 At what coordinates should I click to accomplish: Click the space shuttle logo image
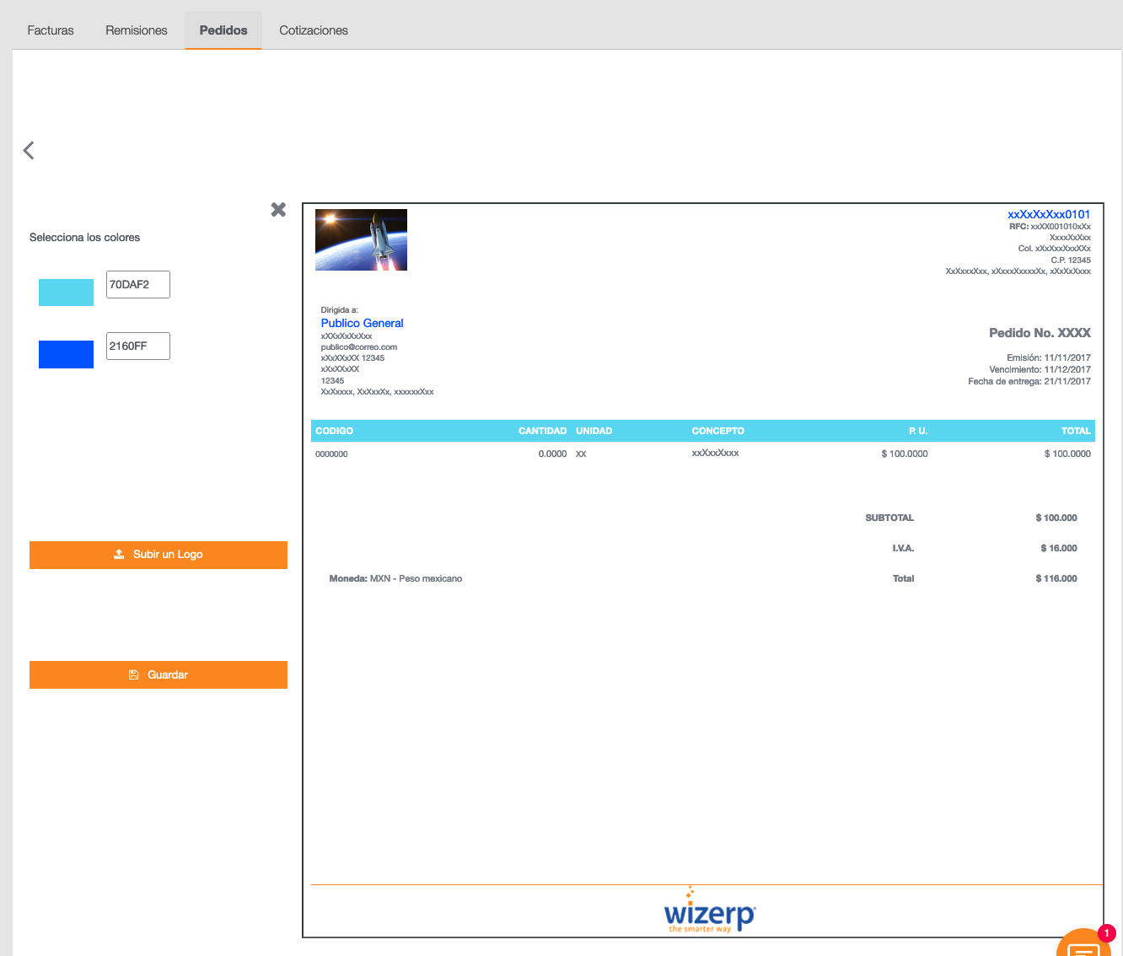(361, 240)
